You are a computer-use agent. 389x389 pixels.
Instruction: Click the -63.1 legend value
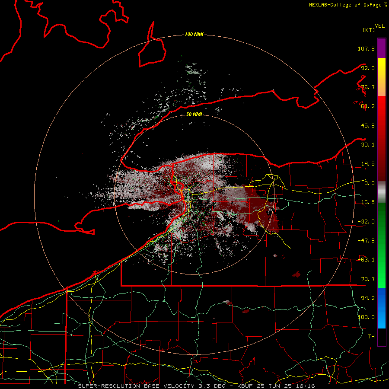tap(366, 260)
